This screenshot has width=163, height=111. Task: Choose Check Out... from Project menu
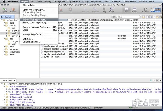[39, 5]
